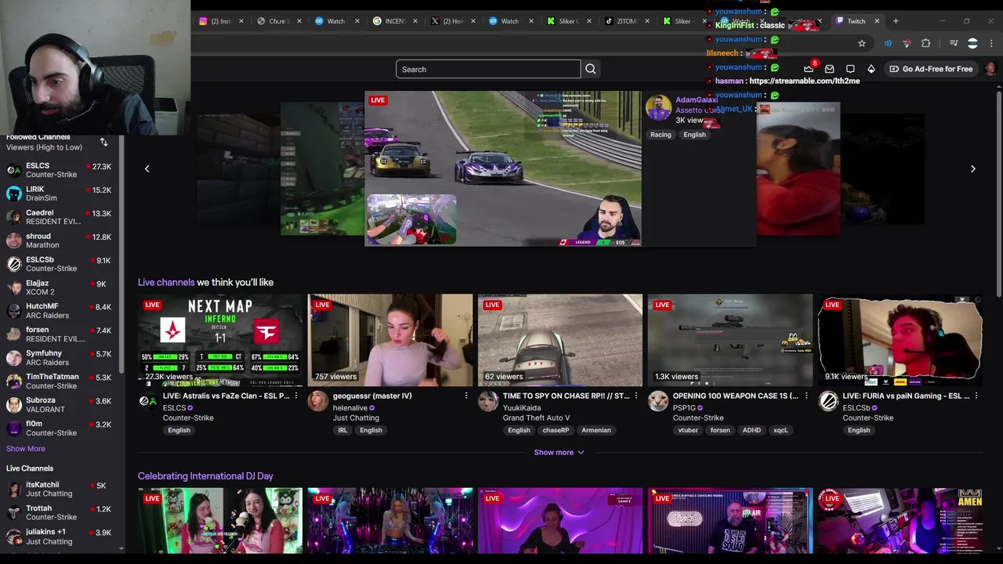Open the 62 viewers GTA stream thumbnail
Viewport: 1003px width, 564px height.
560,341
